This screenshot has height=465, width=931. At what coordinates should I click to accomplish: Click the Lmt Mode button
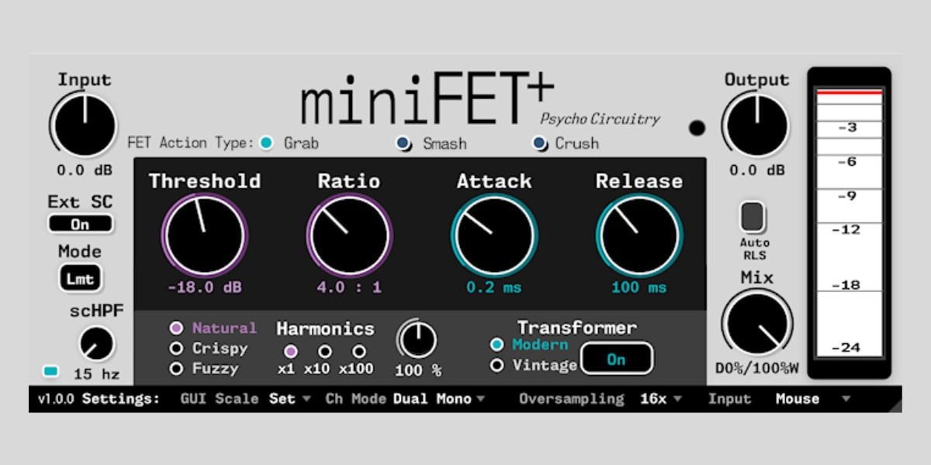click(x=81, y=279)
